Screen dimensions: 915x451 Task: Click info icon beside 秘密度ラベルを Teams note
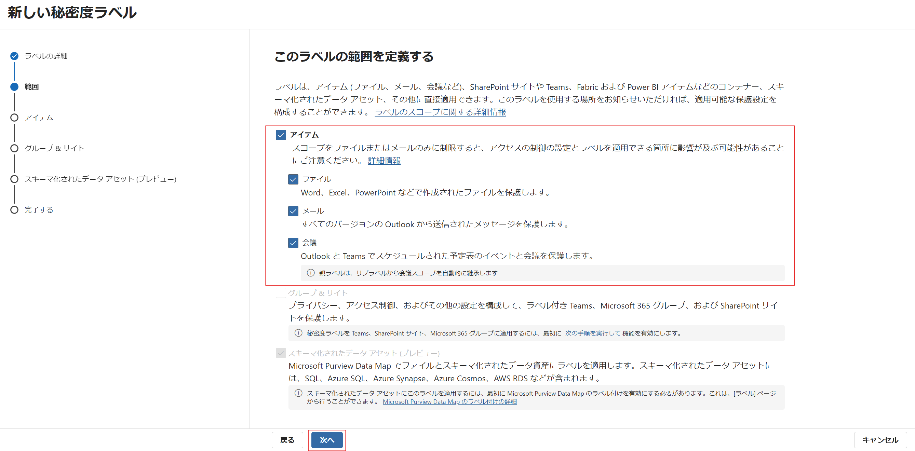[298, 333]
